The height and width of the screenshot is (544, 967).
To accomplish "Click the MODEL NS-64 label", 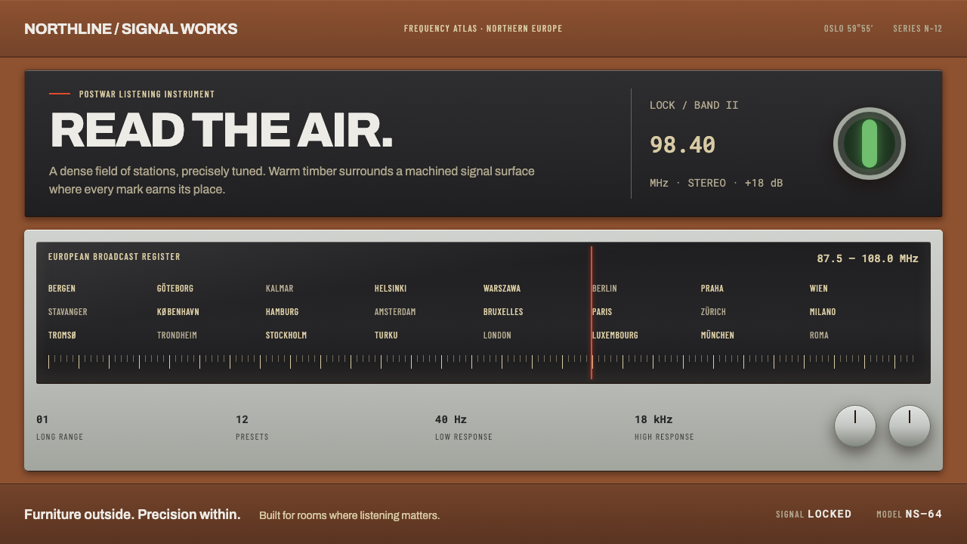I will pos(910,515).
